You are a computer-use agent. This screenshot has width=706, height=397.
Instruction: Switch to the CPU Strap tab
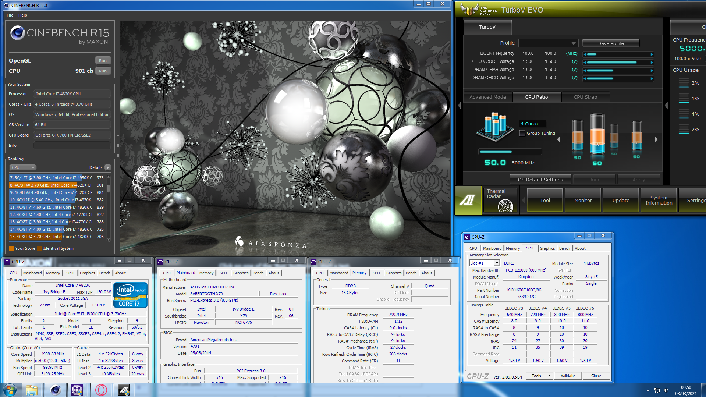[x=585, y=97]
